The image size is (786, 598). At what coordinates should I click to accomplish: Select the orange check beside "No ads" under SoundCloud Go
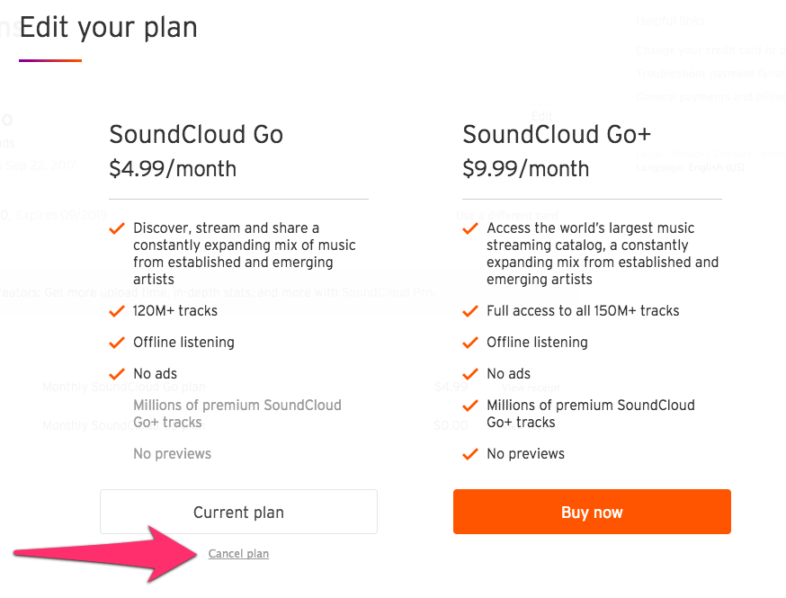pyautogui.click(x=117, y=373)
